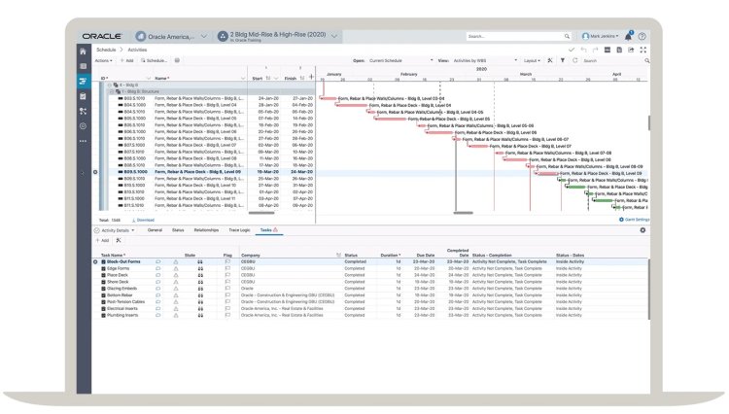Open the notifications bell icon

click(x=629, y=36)
